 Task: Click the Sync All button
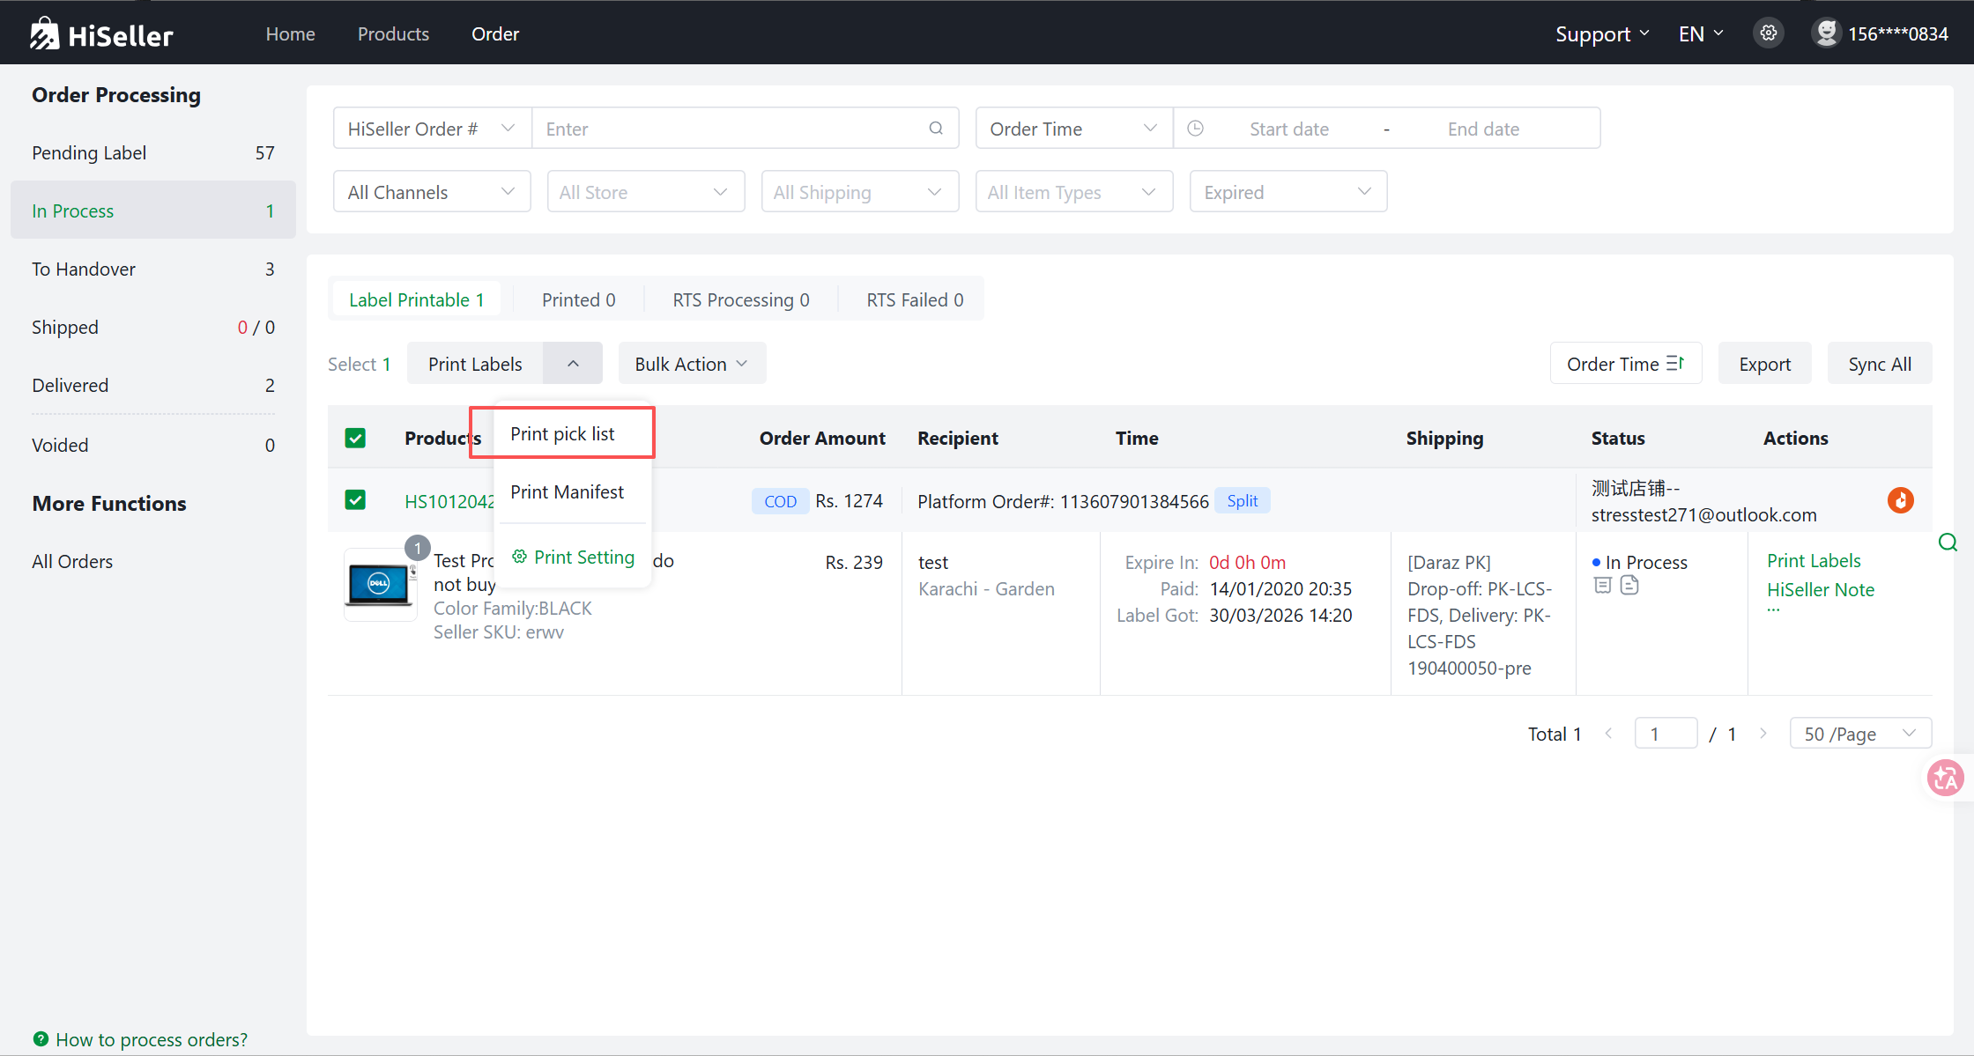tap(1879, 364)
